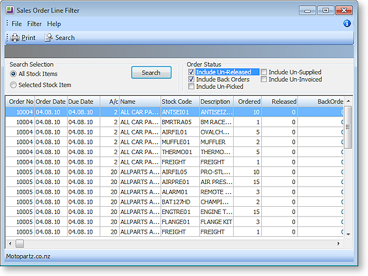Click the Print printer icon in toolbar
This screenshot has height=276, width=368.
click(x=15, y=38)
